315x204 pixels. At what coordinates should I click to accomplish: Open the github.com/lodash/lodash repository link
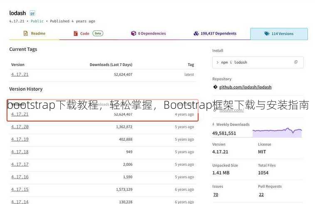[245, 87]
